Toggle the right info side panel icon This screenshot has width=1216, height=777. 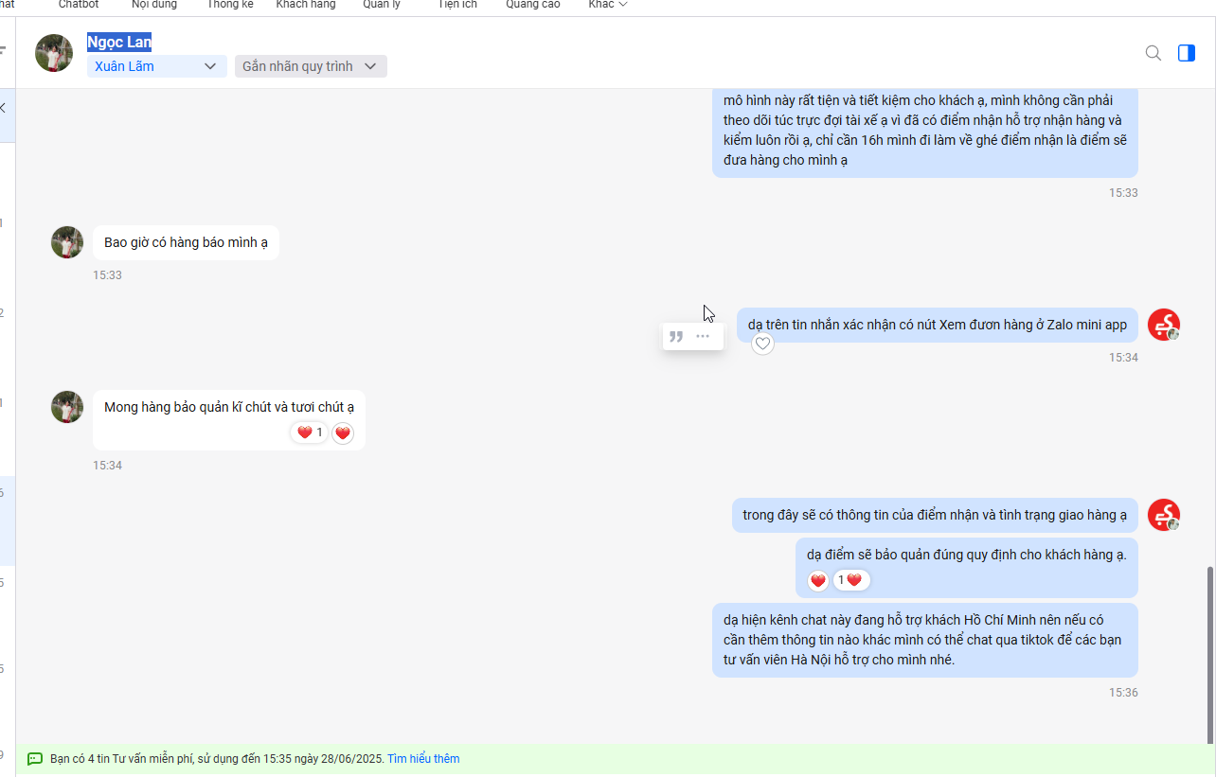1186,53
